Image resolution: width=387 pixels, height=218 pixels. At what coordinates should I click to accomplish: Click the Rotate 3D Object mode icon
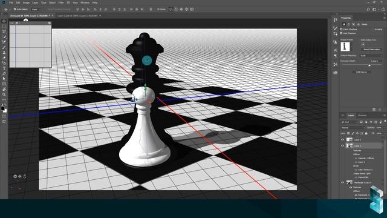pyautogui.click(x=171, y=9)
